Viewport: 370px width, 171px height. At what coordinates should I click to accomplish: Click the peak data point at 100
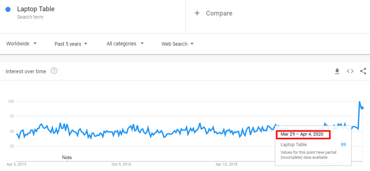pyautogui.click(x=360, y=102)
